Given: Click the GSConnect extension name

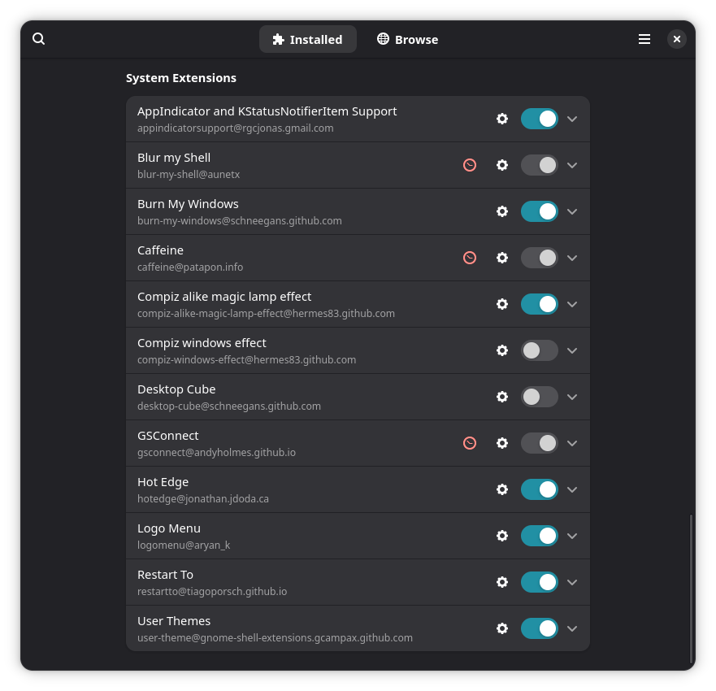Looking at the screenshot, I should pos(167,436).
